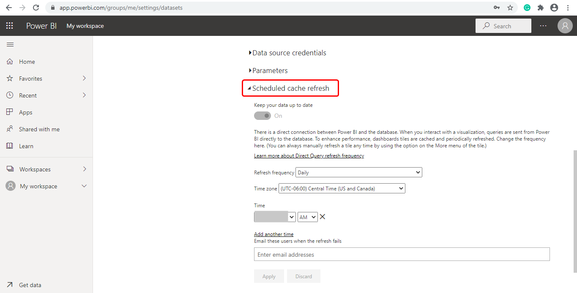Expand Workspaces flyout in sidebar
The image size is (577, 293).
[x=85, y=169]
